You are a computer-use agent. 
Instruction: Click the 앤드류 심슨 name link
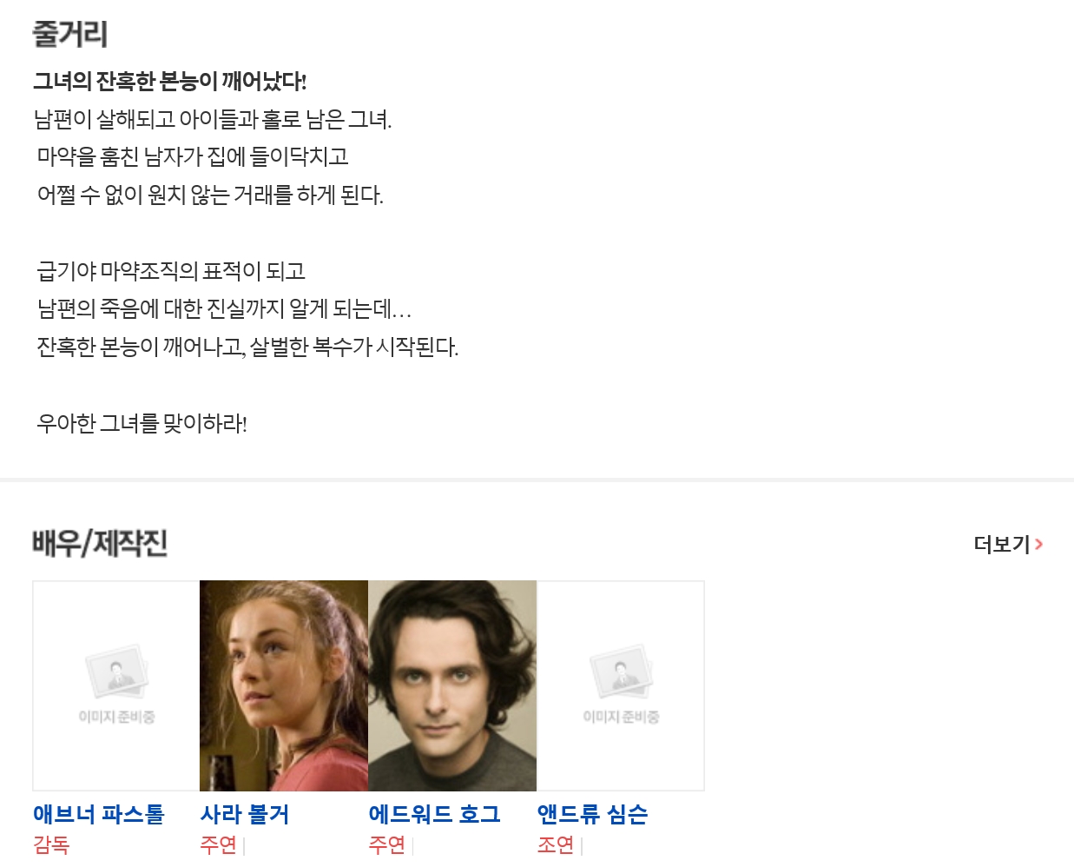point(592,814)
